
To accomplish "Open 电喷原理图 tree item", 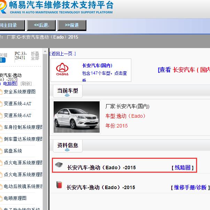I will (15, 198).
